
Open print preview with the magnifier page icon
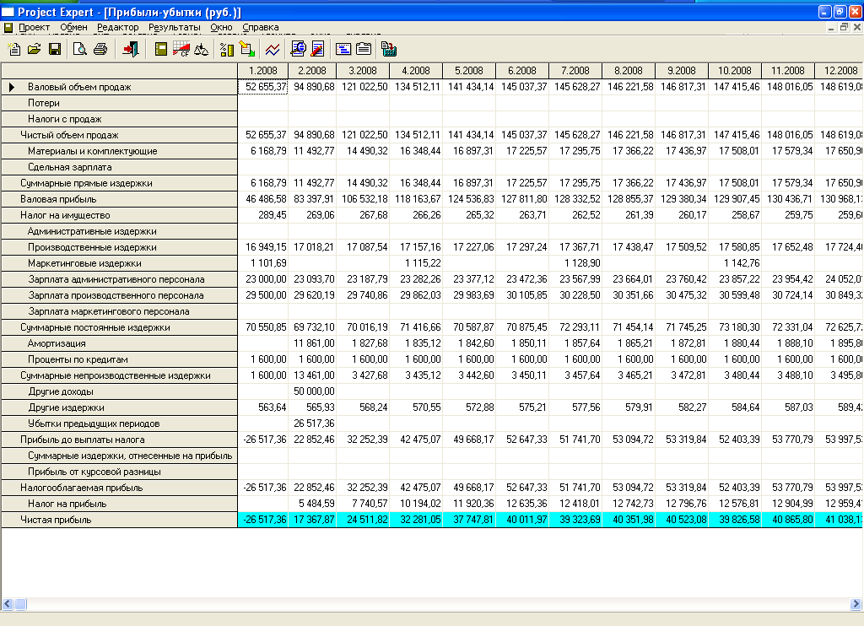tap(80, 49)
